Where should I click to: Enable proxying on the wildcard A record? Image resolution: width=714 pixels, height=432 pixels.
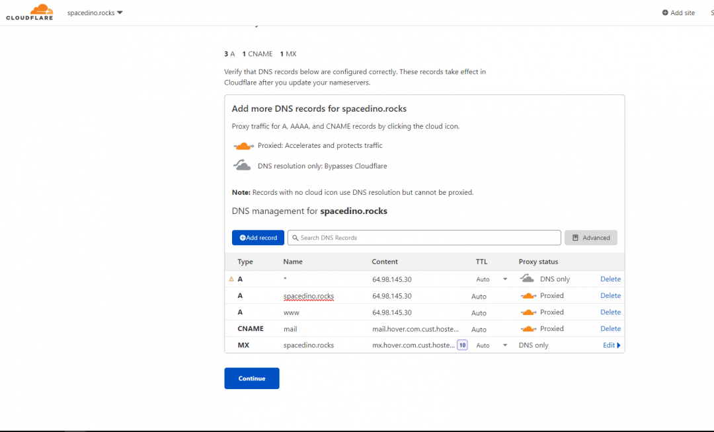pos(527,279)
